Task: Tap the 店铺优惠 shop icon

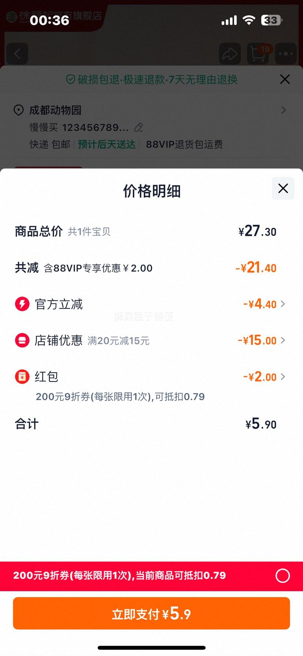Action: click(22, 340)
